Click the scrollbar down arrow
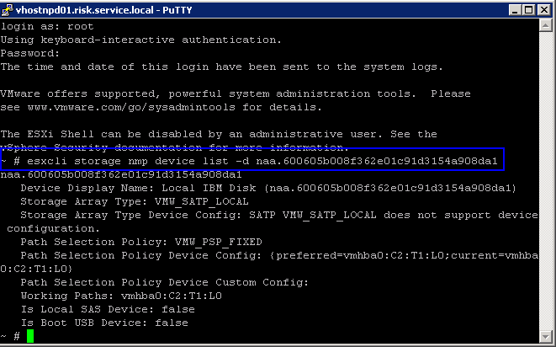The image size is (556, 347). pos(545,336)
